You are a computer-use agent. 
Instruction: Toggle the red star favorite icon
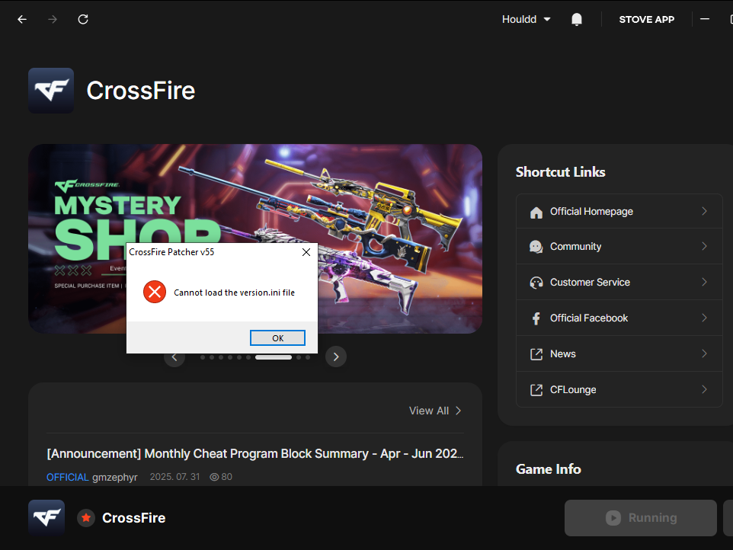86,518
